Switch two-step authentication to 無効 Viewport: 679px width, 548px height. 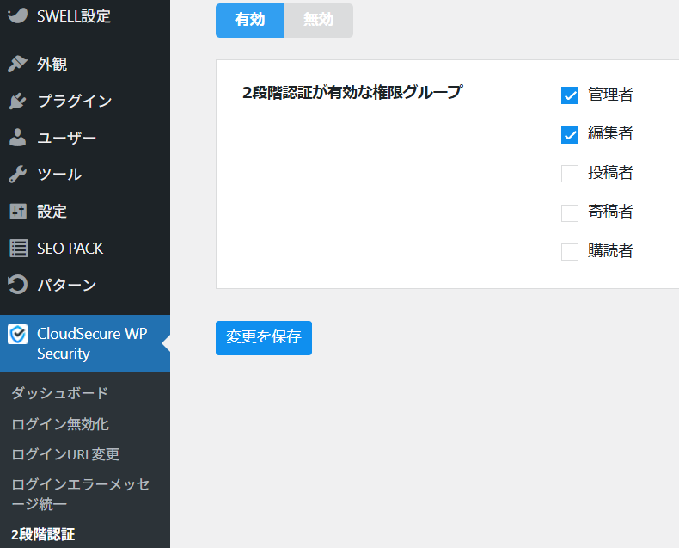click(318, 20)
